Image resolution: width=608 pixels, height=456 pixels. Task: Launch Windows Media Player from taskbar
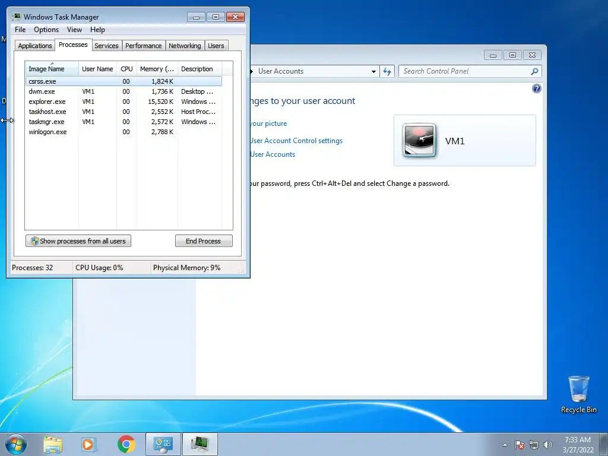click(x=89, y=444)
